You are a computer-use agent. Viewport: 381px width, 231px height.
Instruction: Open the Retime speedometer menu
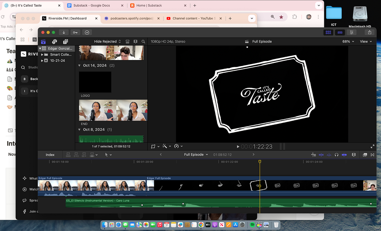[178, 146]
